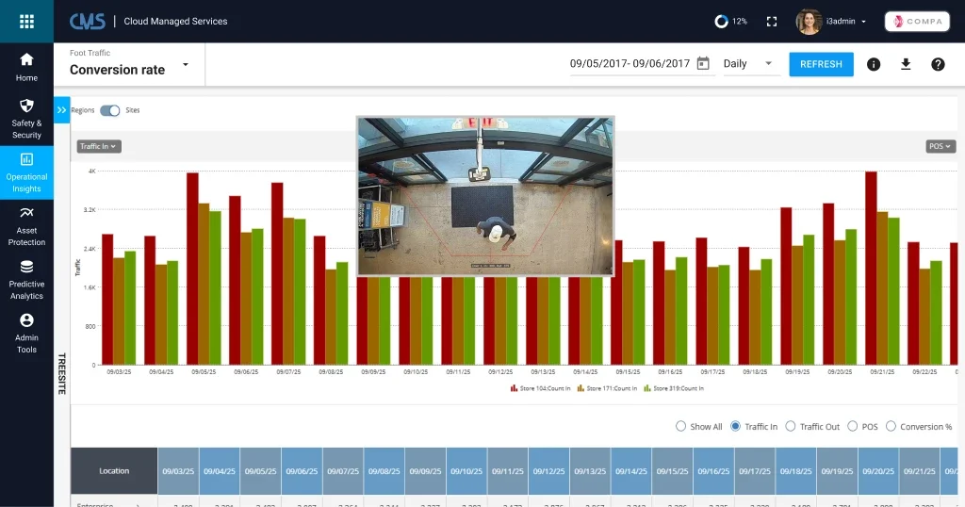Expand the Daily interval dropdown

748,64
